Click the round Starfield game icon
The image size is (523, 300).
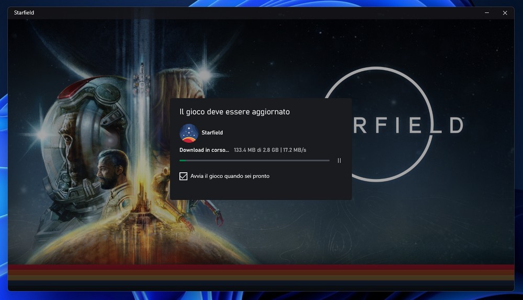coord(188,133)
